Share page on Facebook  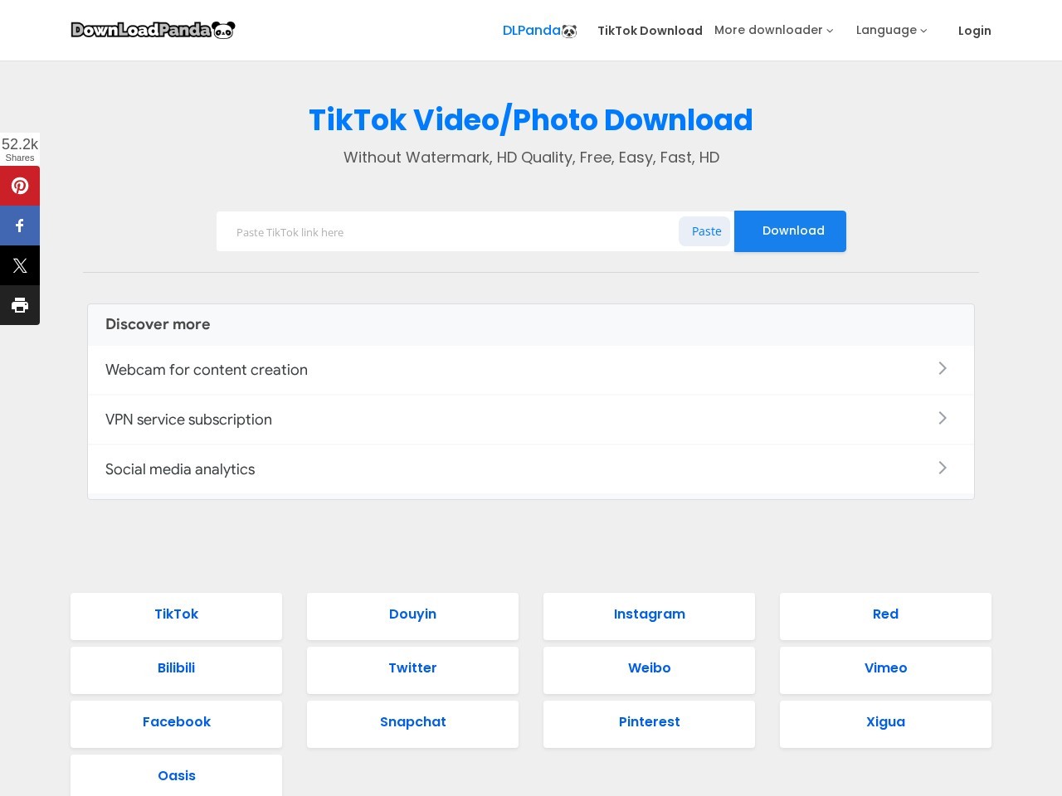pos(20,226)
